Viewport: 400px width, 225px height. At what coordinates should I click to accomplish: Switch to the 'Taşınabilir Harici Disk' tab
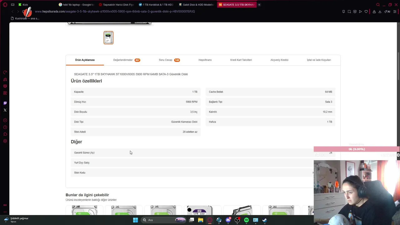(116, 5)
